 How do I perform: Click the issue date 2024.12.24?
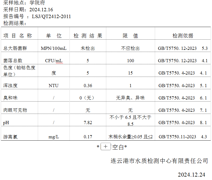191,175
